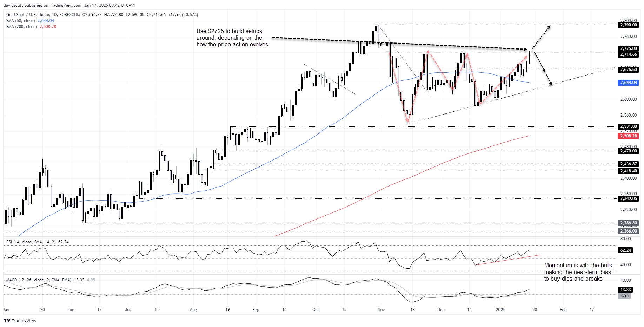The width and height of the screenshot is (644, 327).
Task: Click the 2,676.50 price label
Action: tap(628, 70)
